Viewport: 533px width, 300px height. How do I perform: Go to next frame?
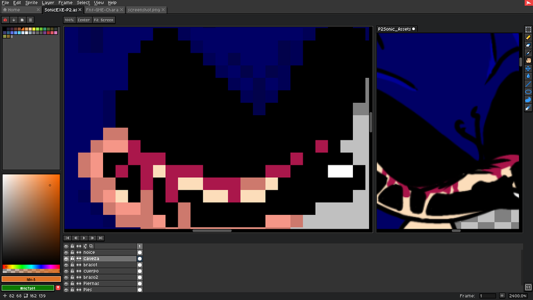(92, 238)
